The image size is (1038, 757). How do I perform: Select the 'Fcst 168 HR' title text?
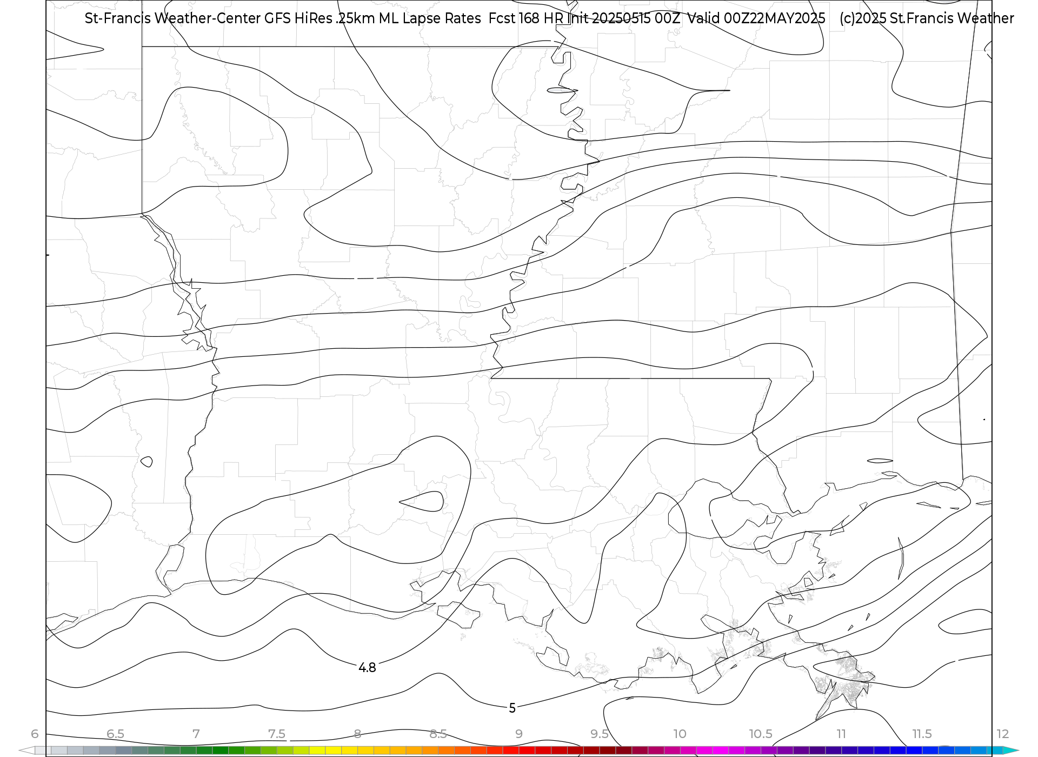point(526,18)
